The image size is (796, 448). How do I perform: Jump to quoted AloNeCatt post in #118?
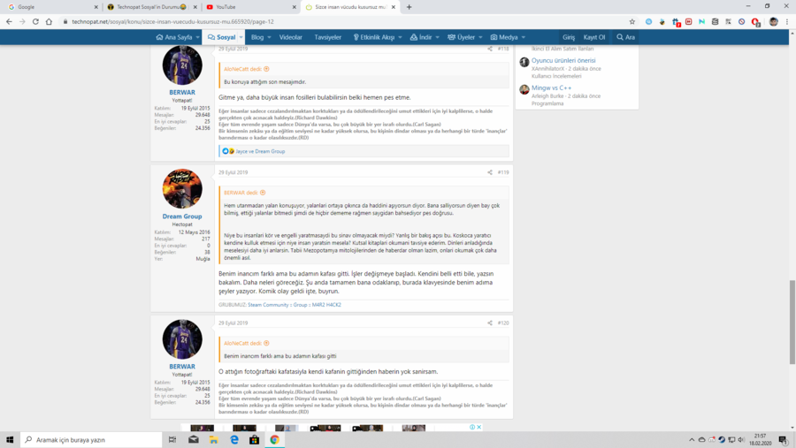point(266,69)
